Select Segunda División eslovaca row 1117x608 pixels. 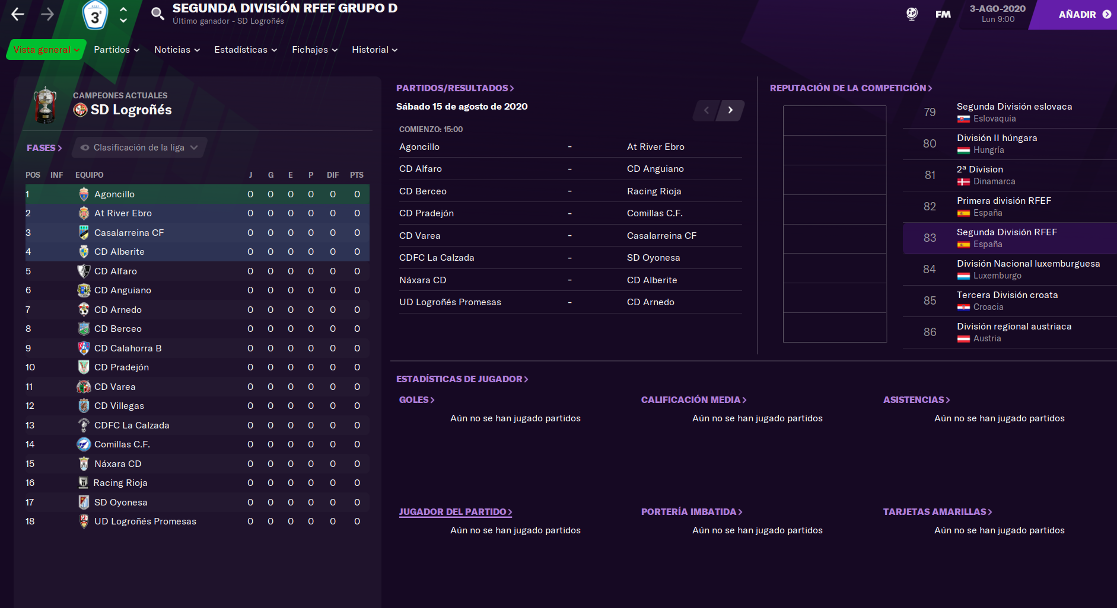coord(1009,113)
